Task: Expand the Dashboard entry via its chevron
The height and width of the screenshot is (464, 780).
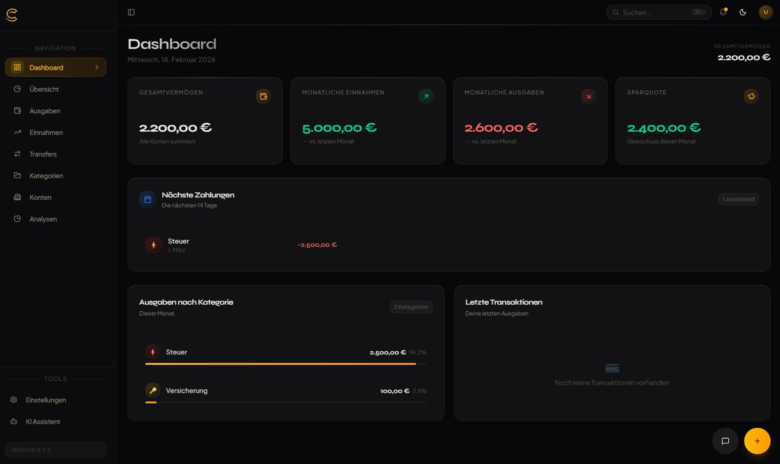Action: pyautogui.click(x=97, y=67)
